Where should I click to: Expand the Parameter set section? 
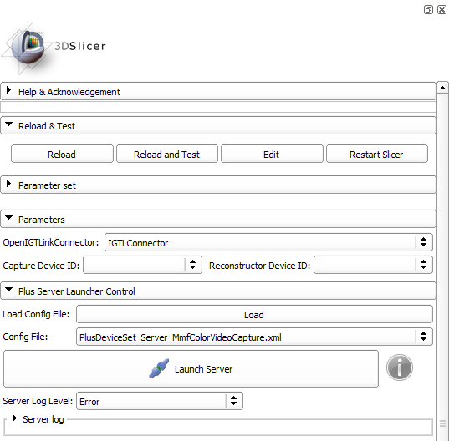pyautogui.click(x=218, y=185)
